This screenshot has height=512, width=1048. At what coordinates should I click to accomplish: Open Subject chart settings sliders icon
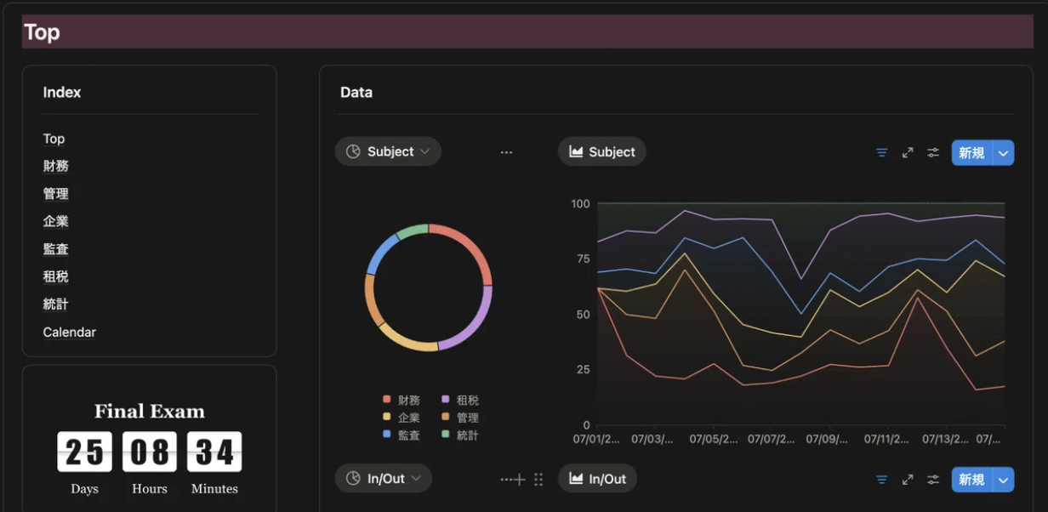(x=933, y=152)
